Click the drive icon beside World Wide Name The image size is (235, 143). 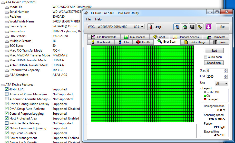[x=7, y=22]
